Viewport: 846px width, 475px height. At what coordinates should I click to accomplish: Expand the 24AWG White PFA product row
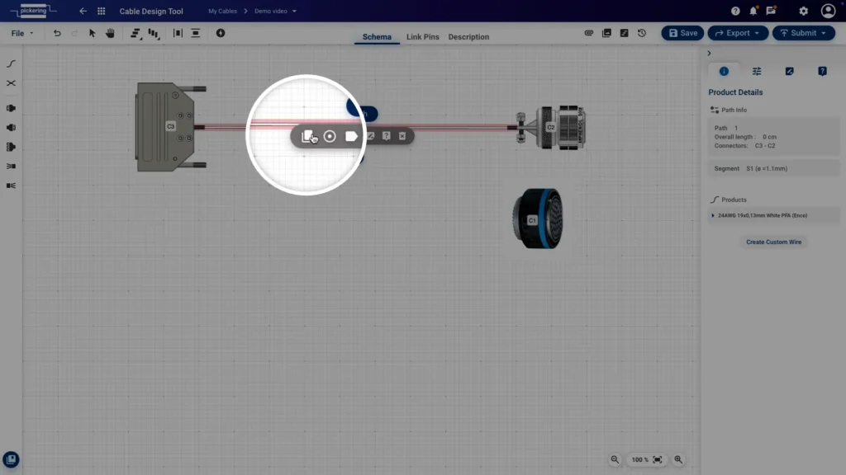pyautogui.click(x=773, y=215)
